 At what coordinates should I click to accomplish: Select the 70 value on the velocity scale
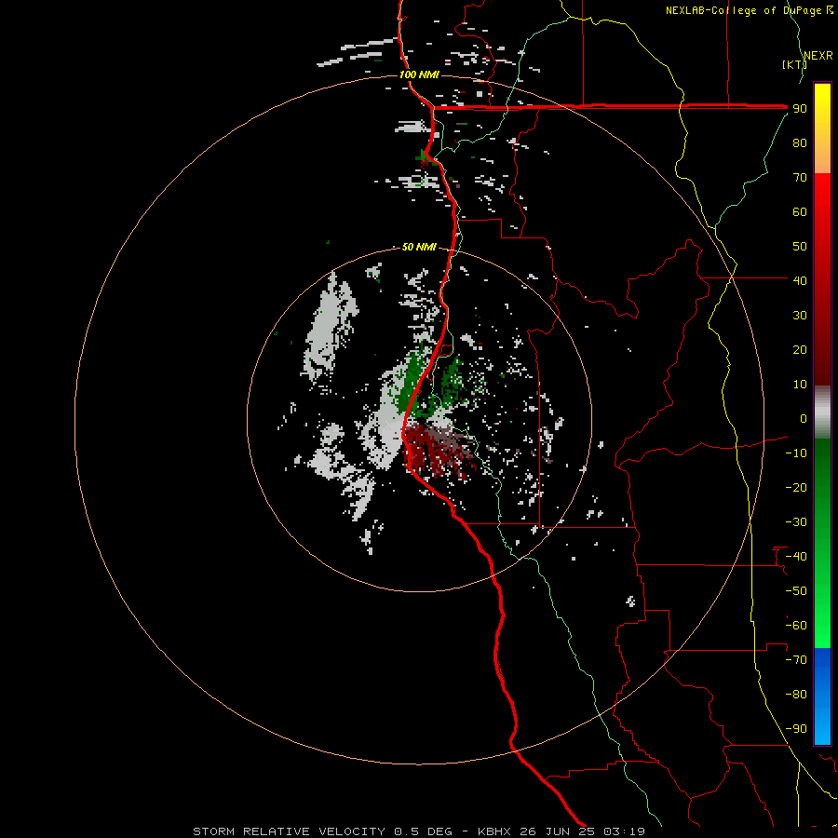(x=800, y=178)
